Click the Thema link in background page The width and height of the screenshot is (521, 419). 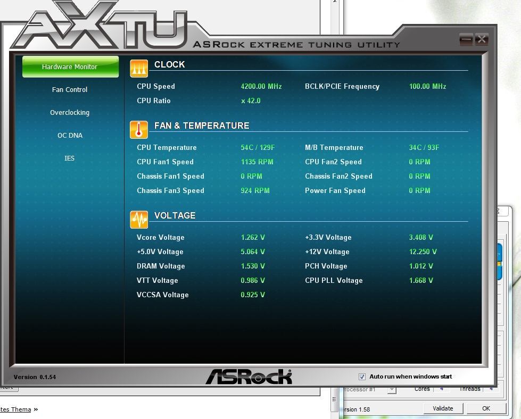[x=15, y=409]
